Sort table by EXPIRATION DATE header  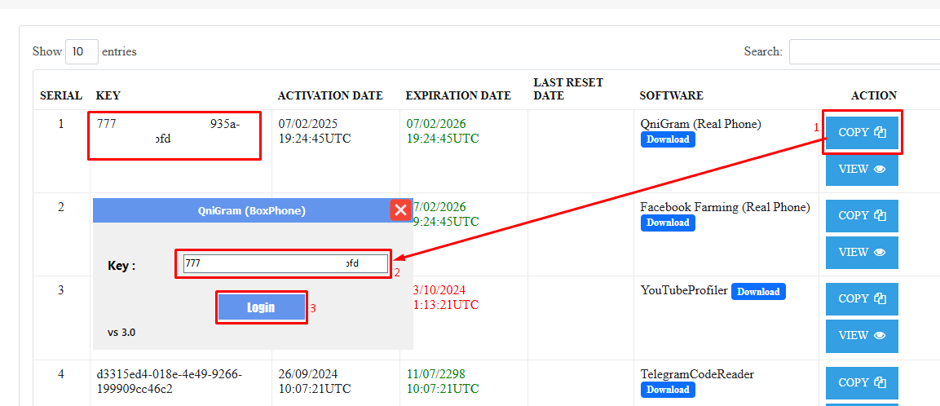click(x=458, y=95)
